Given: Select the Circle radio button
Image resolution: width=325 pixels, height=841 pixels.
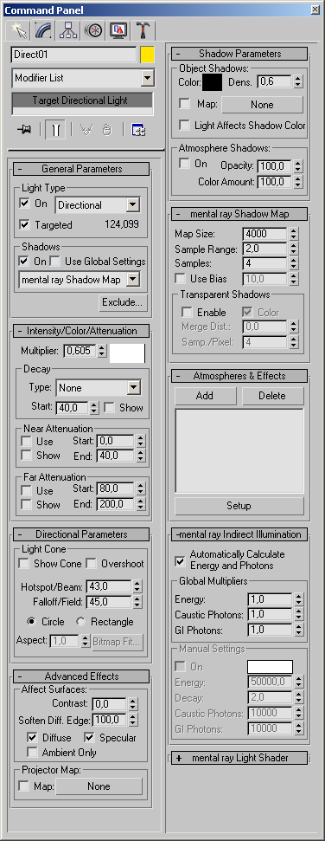Looking at the screenshot, I should pos(31,622).
